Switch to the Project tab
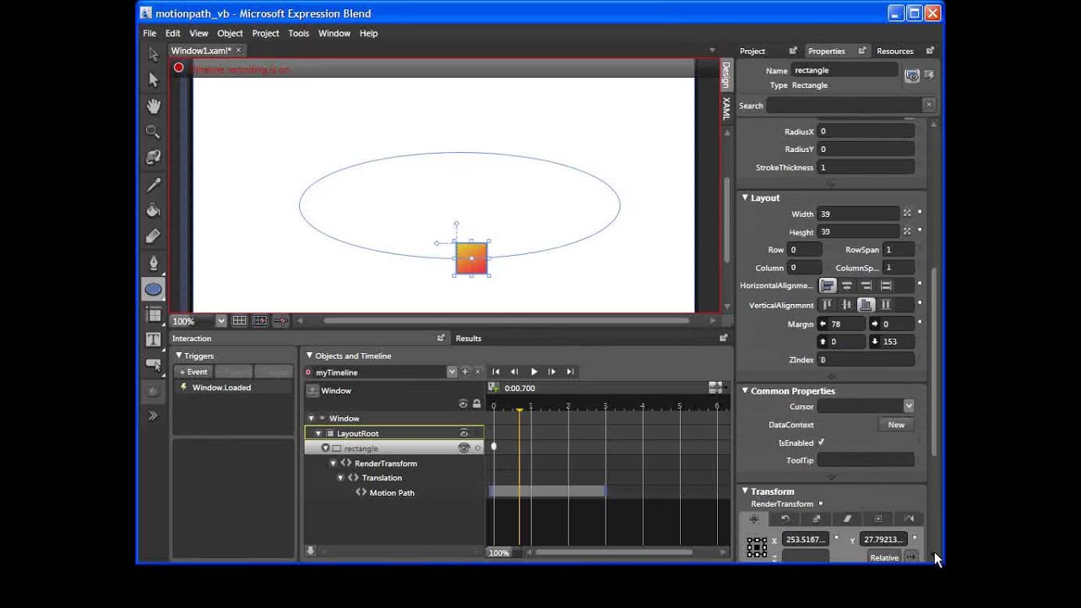The height and width of the screenshot is (608, 1081). [x=752, y=51]
